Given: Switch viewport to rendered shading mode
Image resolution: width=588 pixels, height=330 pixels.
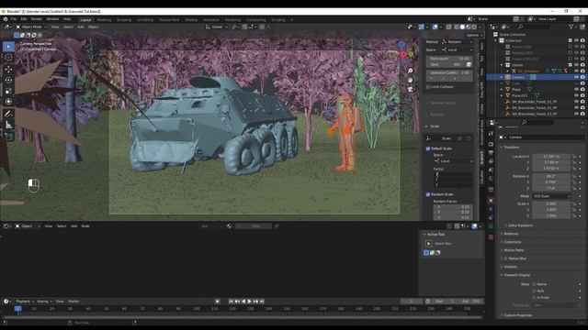Looking at the screenshot, I should 474,27.
